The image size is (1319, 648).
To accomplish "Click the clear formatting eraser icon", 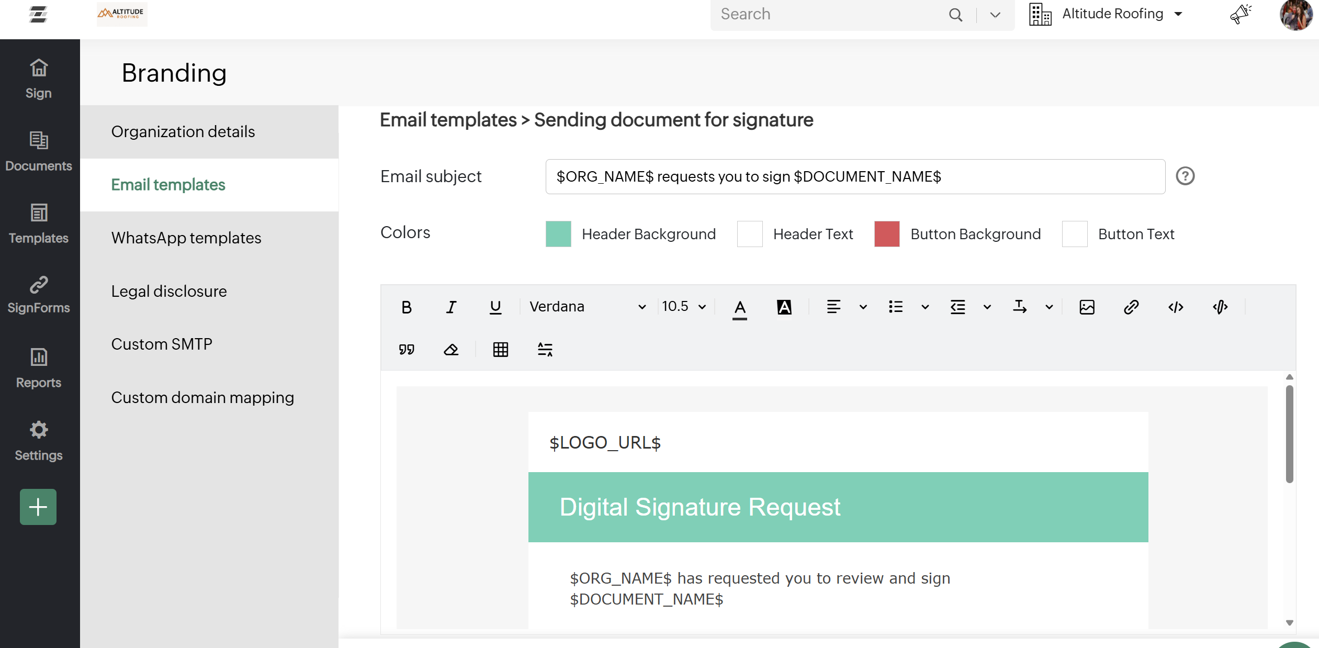I will [x=451, y=350].
